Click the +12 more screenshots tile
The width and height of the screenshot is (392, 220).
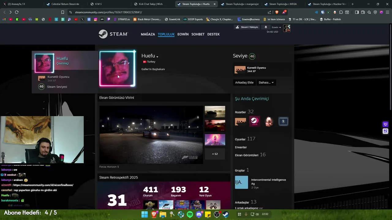(x=215, y=154)
